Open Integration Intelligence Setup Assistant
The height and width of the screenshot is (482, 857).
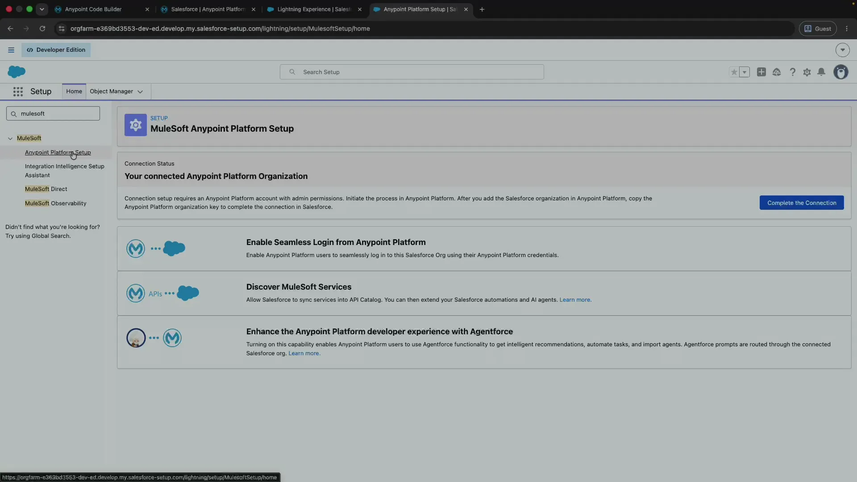click(x=65, y=170)
